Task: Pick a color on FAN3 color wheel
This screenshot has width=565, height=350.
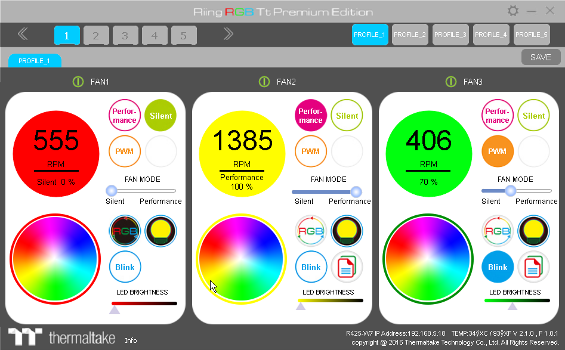Action: coord(428,259)
